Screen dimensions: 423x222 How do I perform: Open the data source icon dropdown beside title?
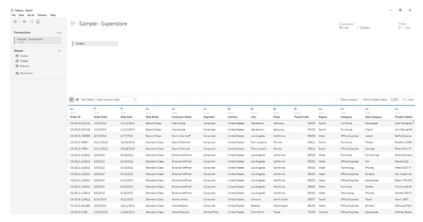pos(74,24)
